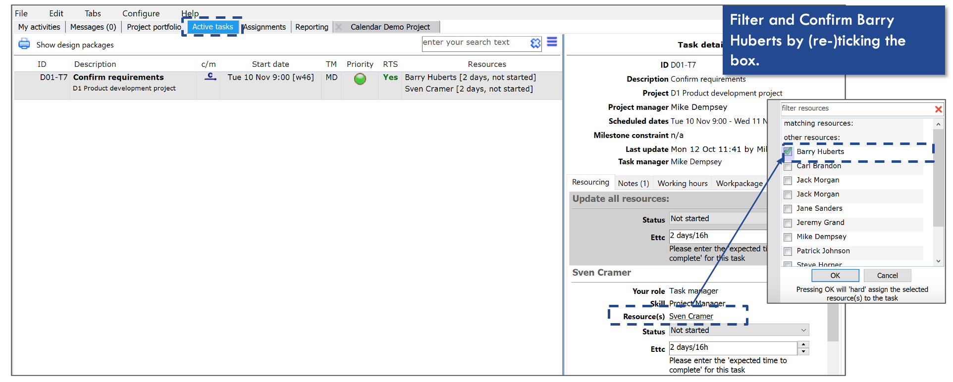Tick the Jeremy Grand checkbox

pyautogui.click(x=788, y=223)
